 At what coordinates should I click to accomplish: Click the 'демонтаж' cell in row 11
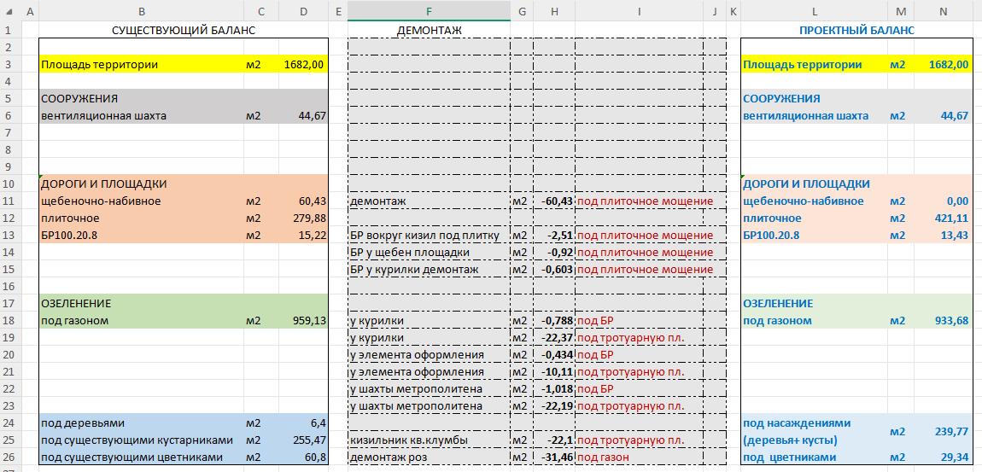(x=429, y=201)
